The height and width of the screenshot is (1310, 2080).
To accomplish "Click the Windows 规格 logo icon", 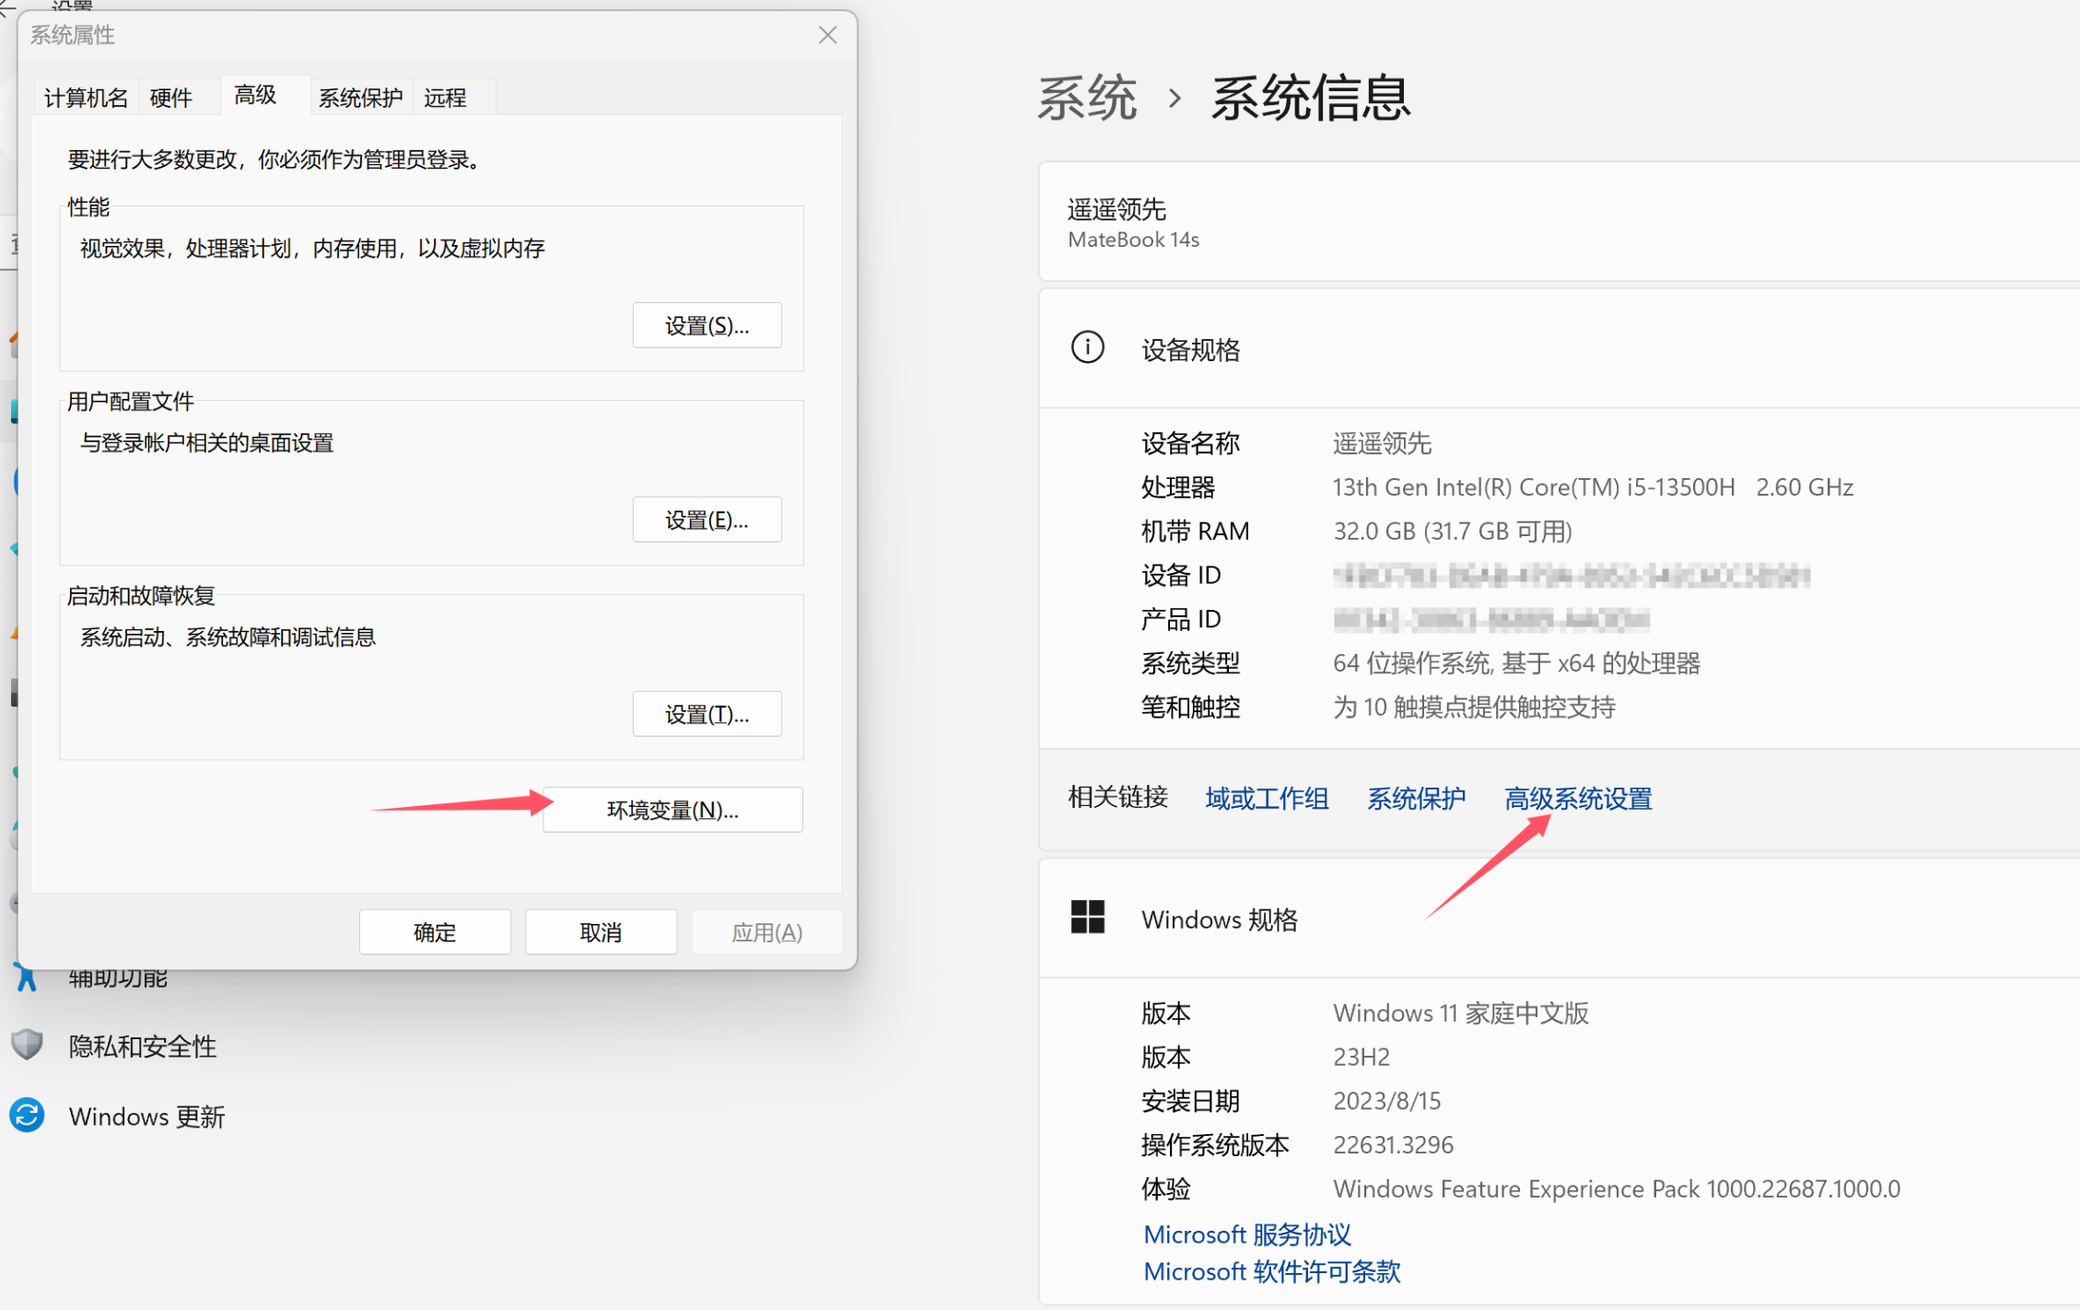I will point(1087,918).
